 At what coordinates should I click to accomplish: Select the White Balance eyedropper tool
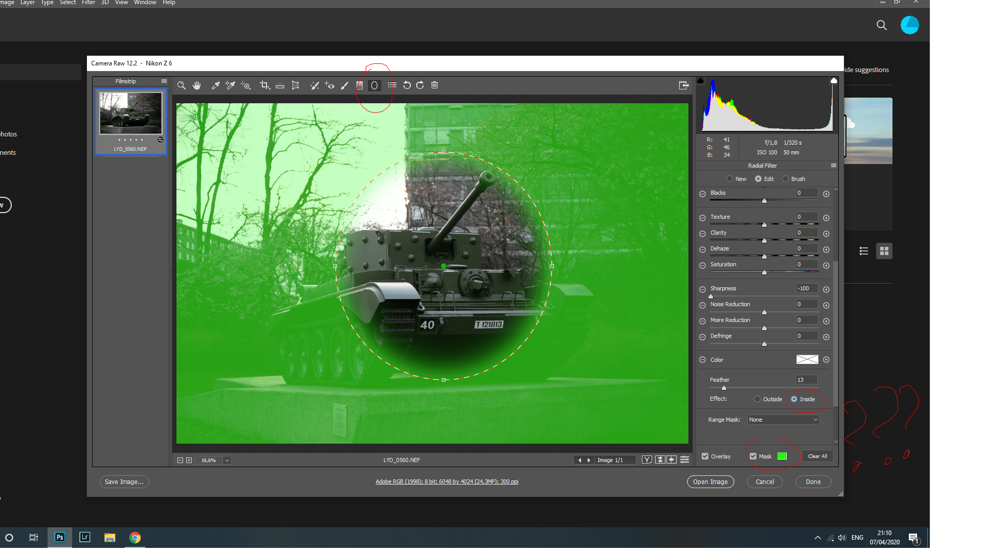pos(215,85)
